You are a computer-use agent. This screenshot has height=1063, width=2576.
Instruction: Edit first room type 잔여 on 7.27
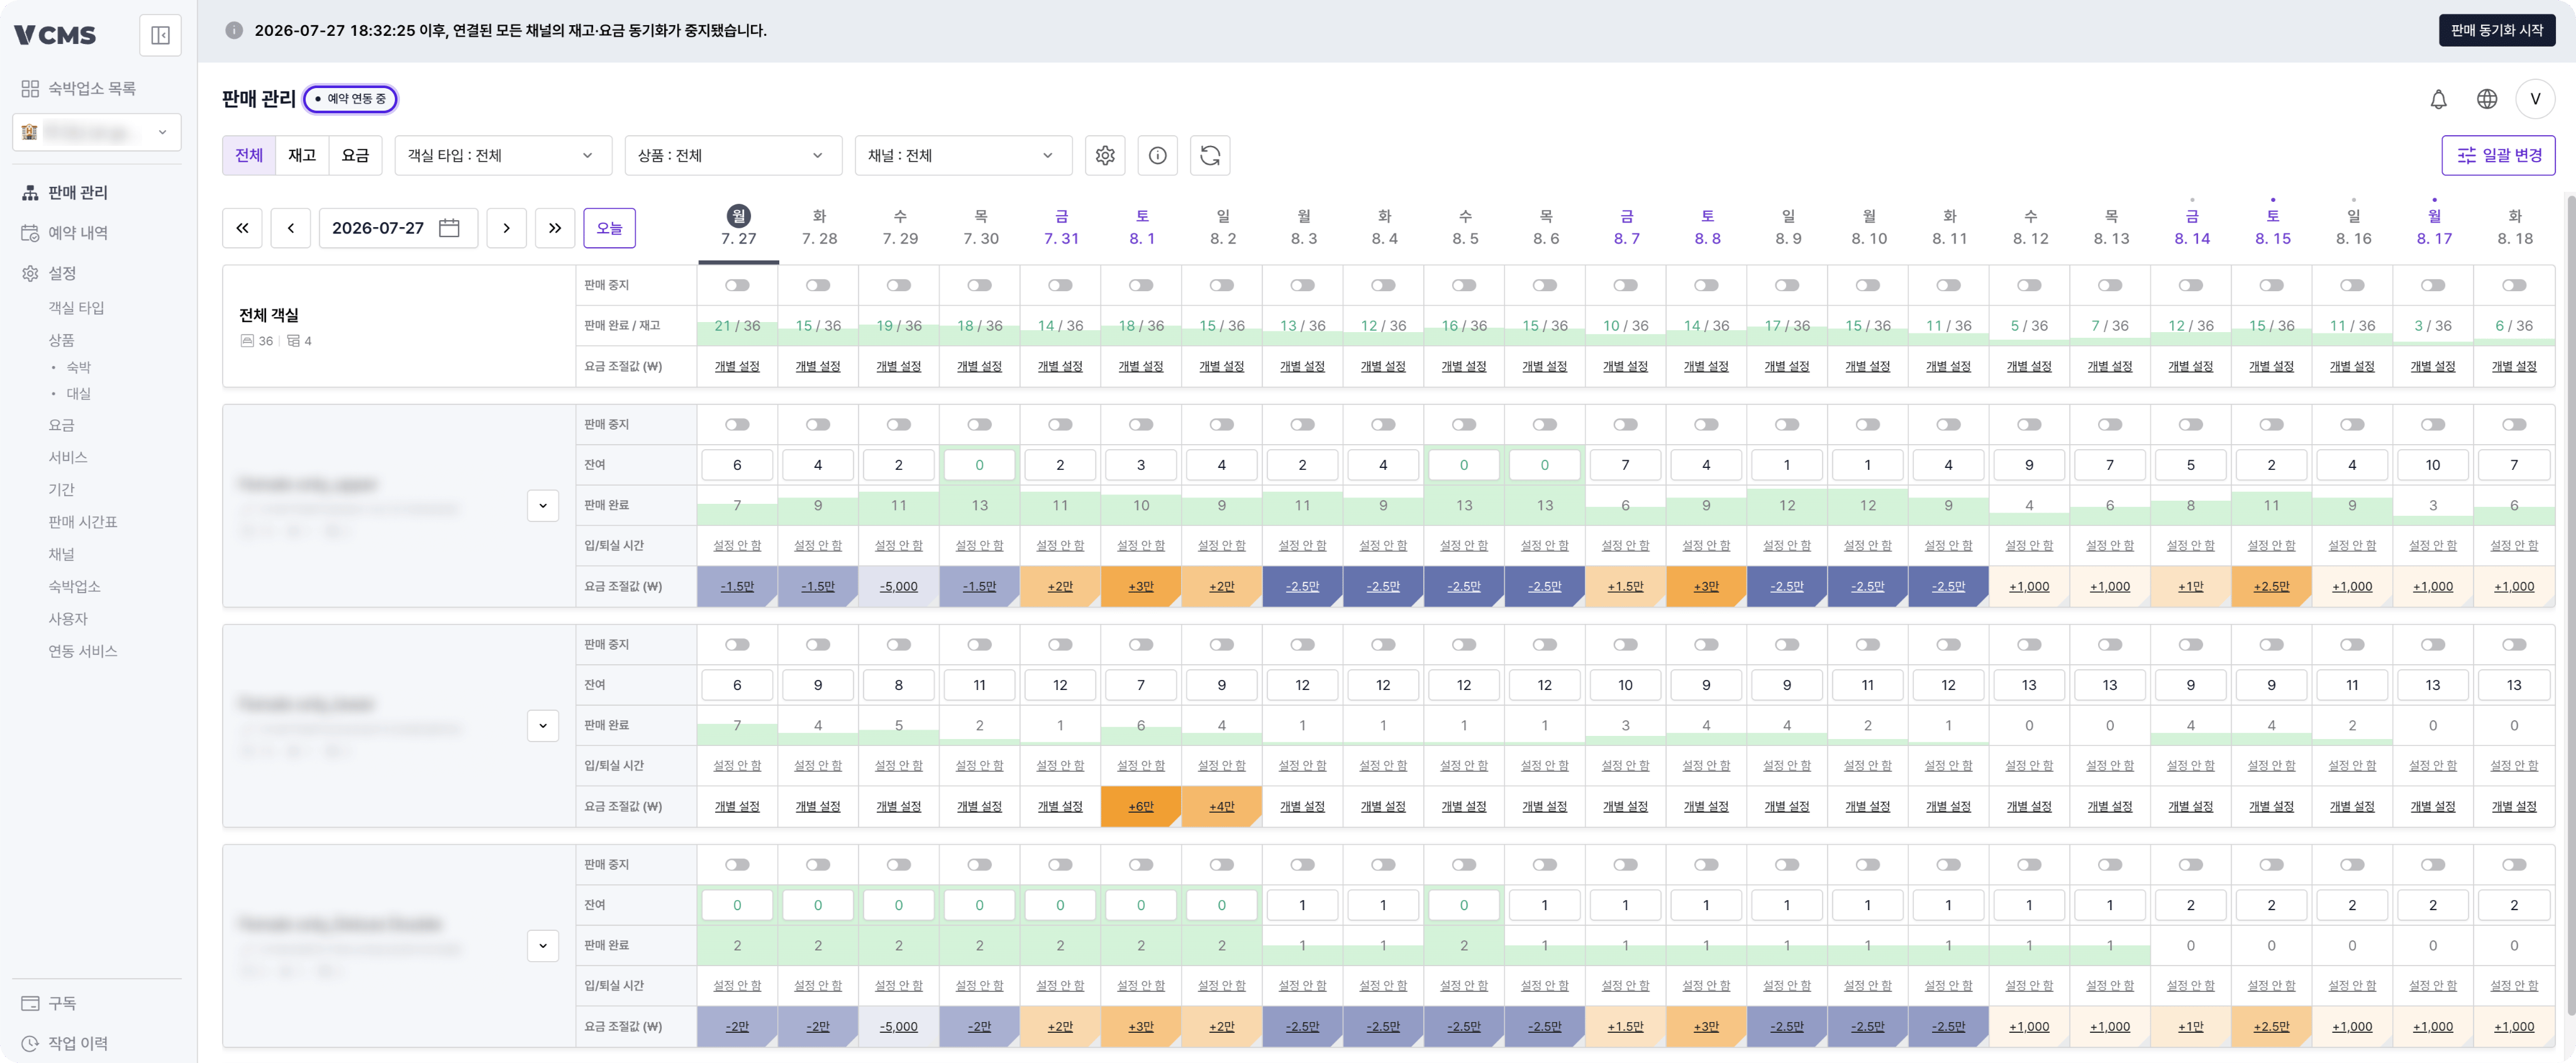click(737, 465)
